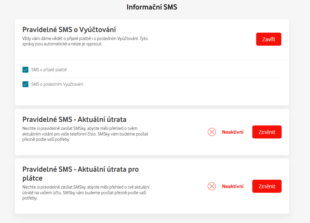Click the inactive X icon for Aktuální útrata
The image size is (310, 223).
212,132
